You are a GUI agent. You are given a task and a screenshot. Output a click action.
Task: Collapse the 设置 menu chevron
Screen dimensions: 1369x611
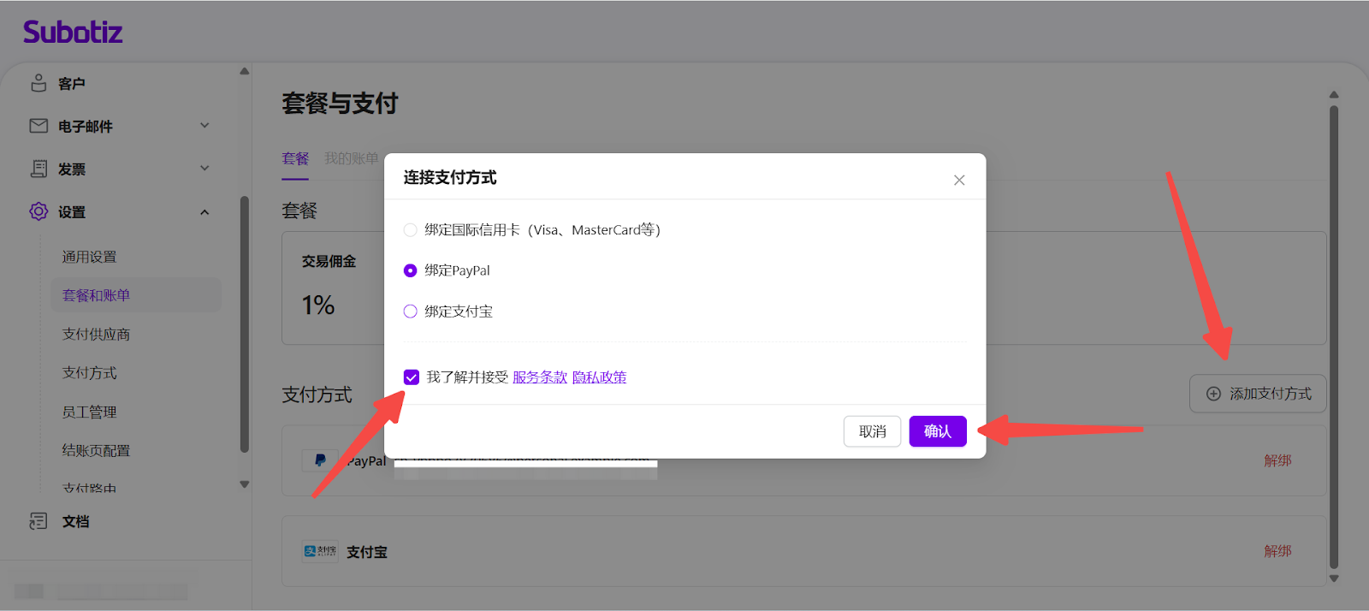point(204,212)
